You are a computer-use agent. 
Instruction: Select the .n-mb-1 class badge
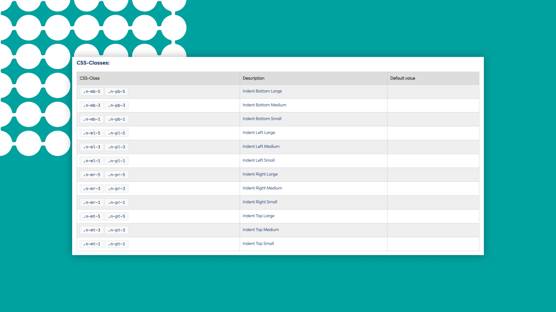[x=92, y=119]
